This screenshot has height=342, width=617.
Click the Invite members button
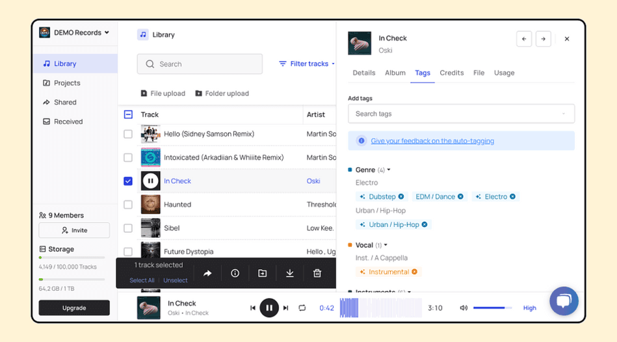(x=74, y=230)
